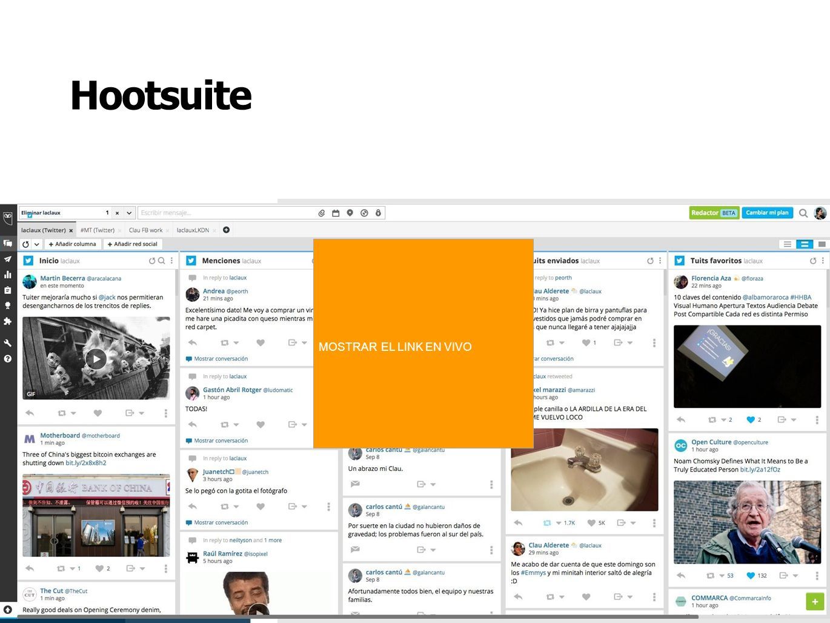Image resolution: width=830 pixels, height=623 pixels.
Task: Search within the Inicio column
Action: tap(161, 261)
